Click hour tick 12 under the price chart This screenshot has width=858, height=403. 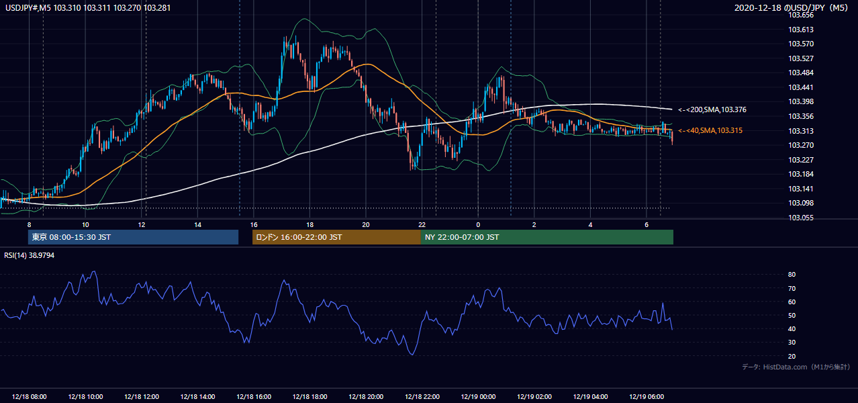142,224
